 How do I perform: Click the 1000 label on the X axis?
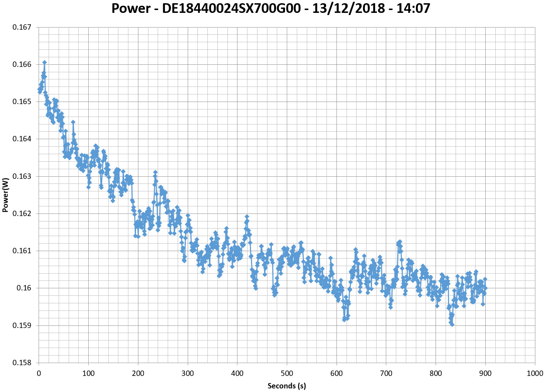pos(535,374)
